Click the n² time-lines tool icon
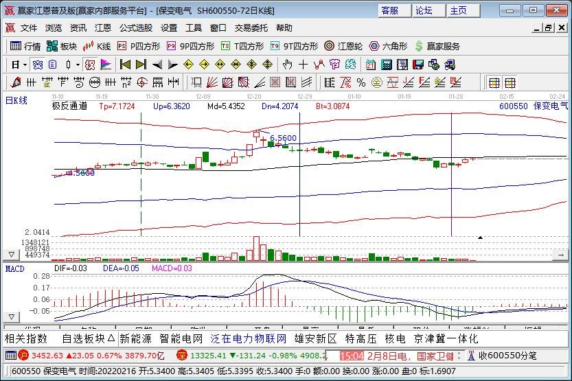This screenshot has width=572, height=381. click(x=126, y=82)
